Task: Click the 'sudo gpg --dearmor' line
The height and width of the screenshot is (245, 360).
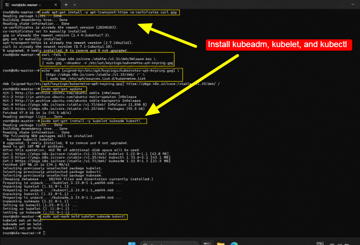Action: 108,63
